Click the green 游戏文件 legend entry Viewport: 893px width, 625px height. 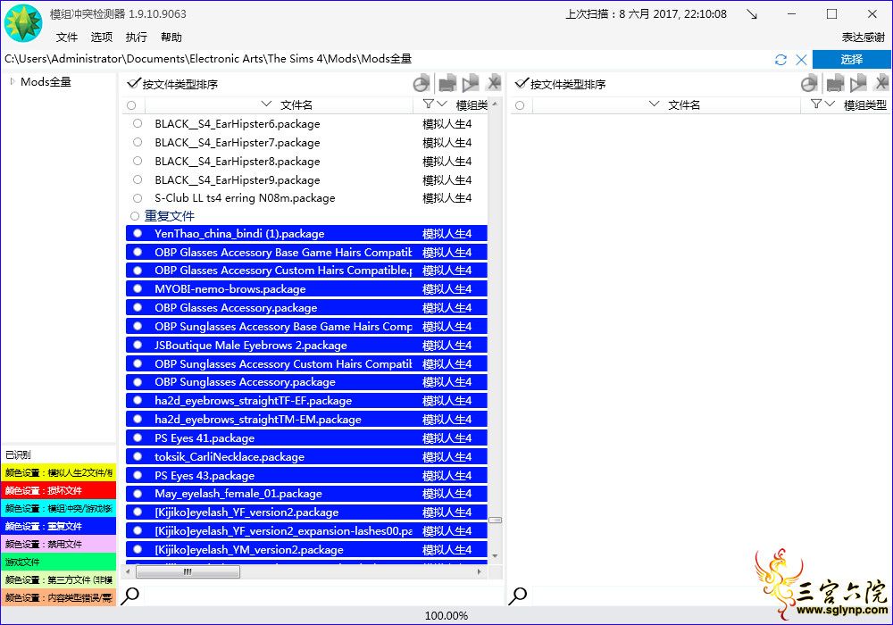pyautogui.click(x=59, y=562)
